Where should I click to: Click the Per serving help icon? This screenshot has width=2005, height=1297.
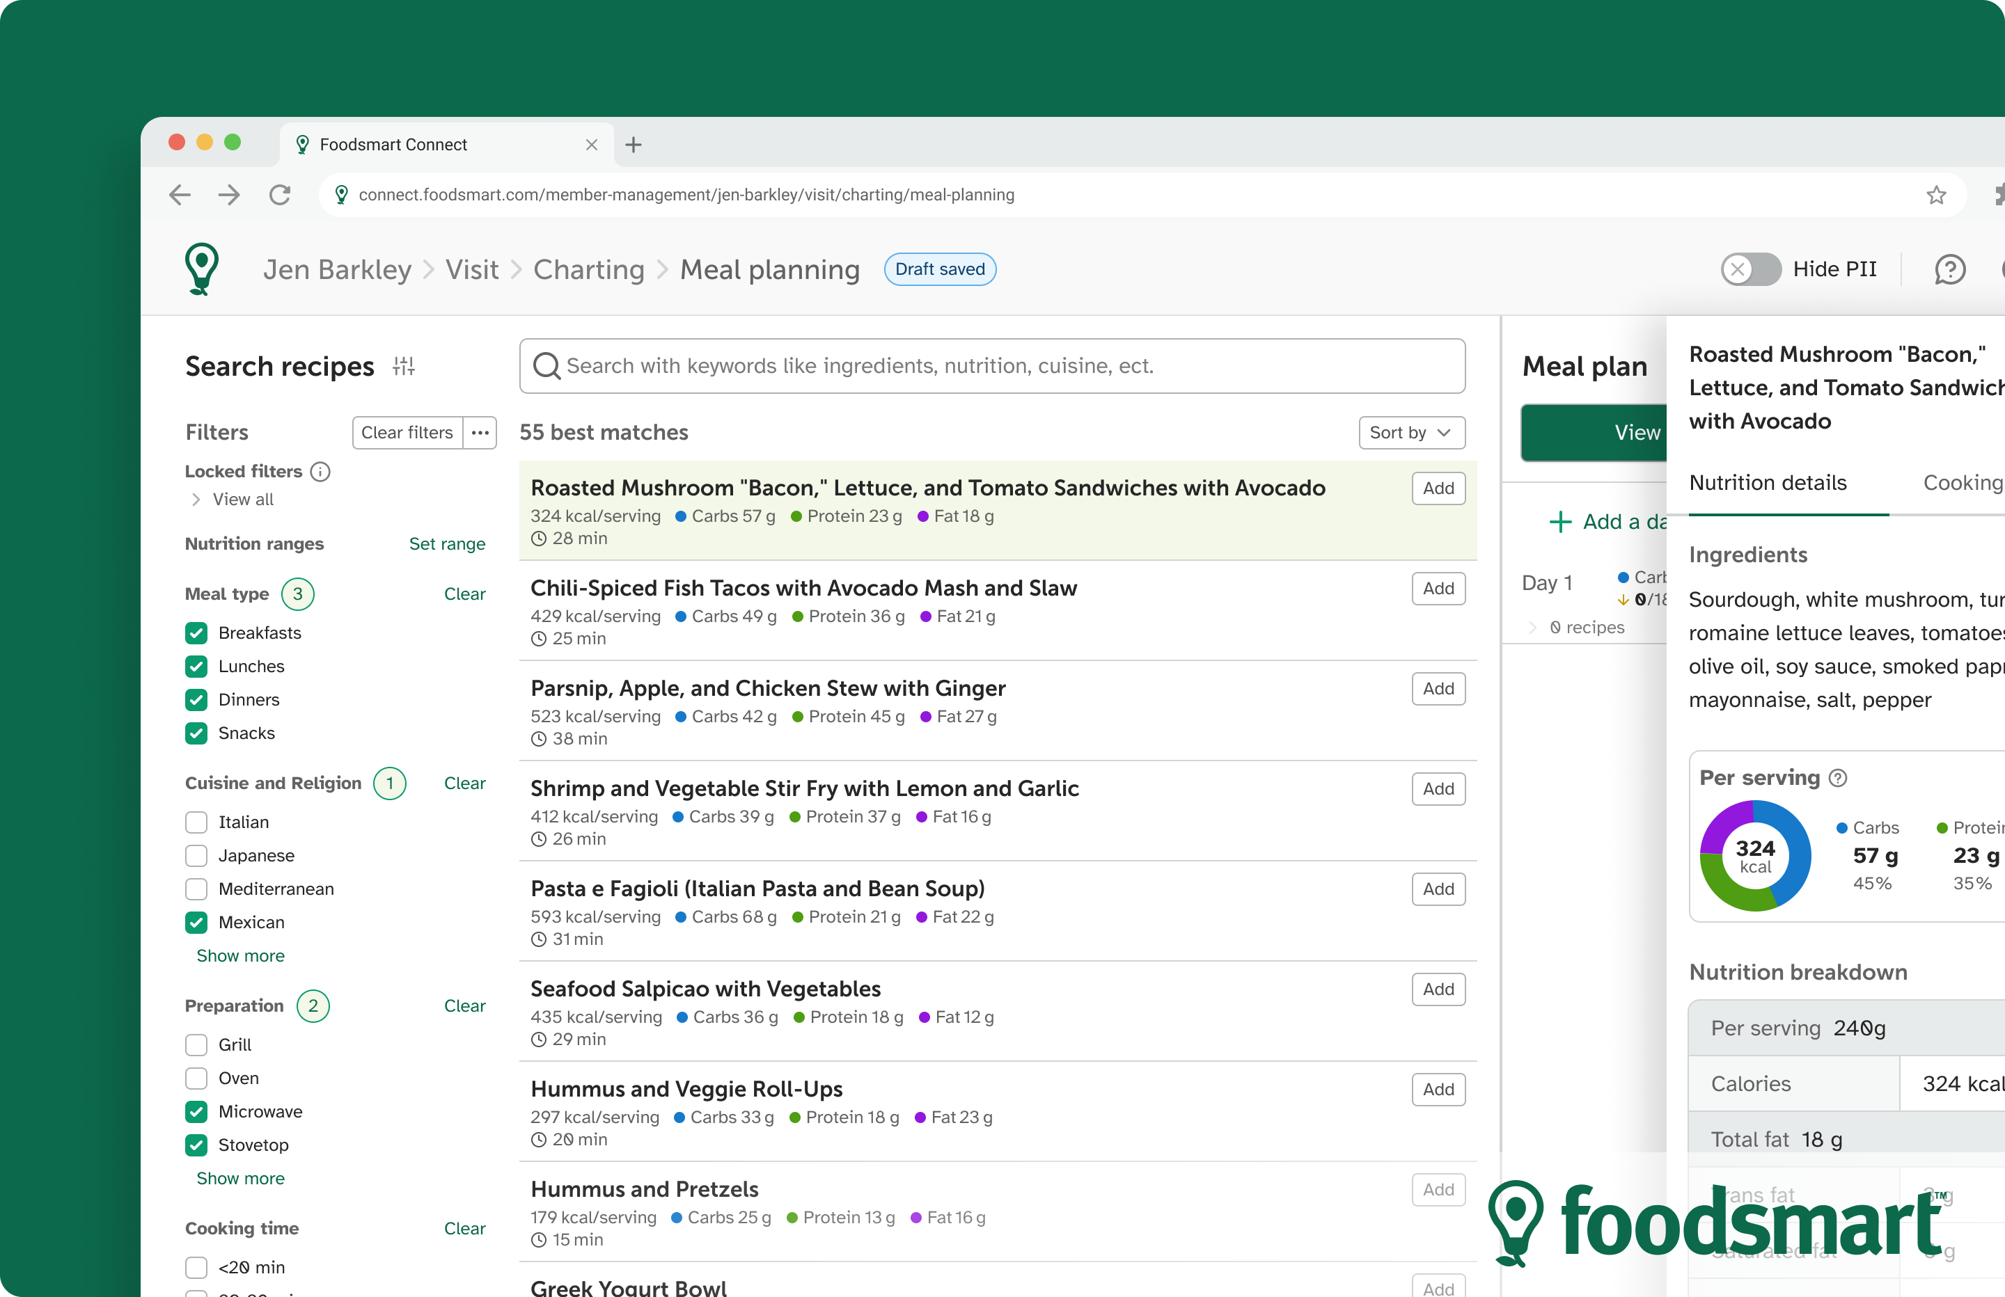1838,778
